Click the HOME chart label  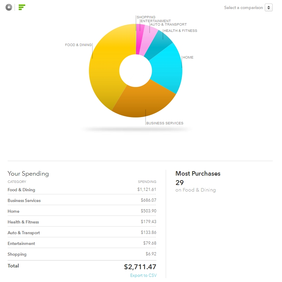coord(188,57)
